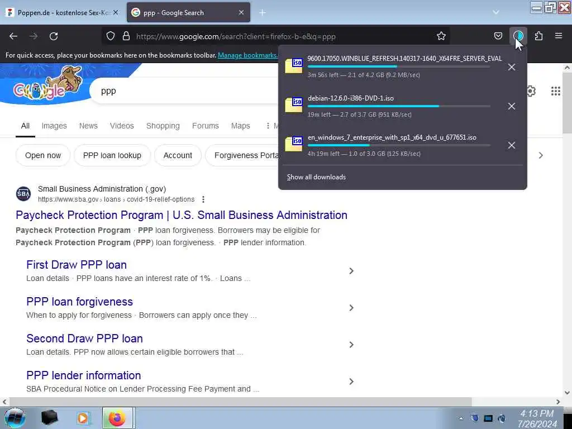Select the News search tab
This screenshot has height=429, width=572.
(88, 126)
